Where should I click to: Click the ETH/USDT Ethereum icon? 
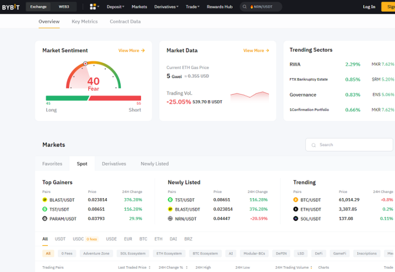[x=296, y=209]
